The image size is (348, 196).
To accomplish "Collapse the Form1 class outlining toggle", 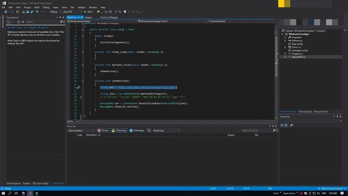I will (x=83, y=29).
